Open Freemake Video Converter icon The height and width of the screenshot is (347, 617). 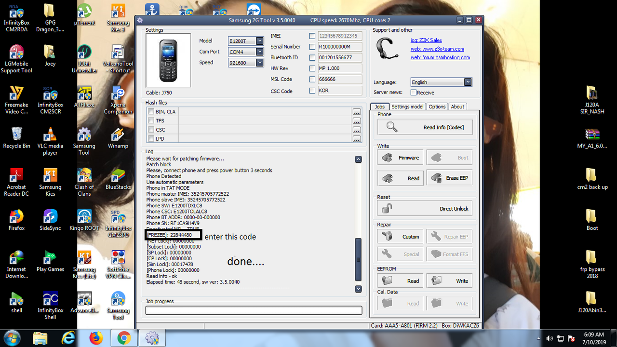16,100
